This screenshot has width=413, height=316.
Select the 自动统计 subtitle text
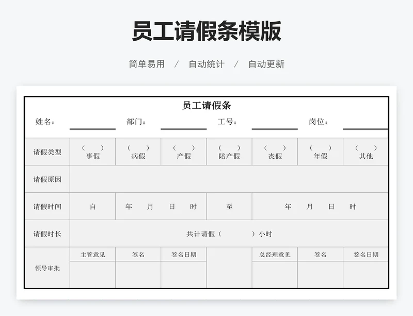(206, 64)
